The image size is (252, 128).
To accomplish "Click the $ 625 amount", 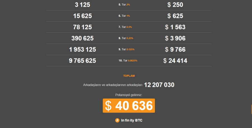I will point(175,16).
